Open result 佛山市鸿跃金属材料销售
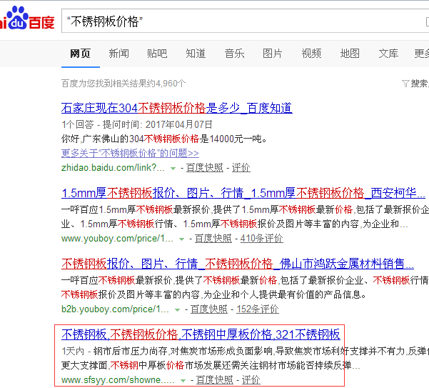Viewport: 429px width, 388px height. (x=238, y=264)
